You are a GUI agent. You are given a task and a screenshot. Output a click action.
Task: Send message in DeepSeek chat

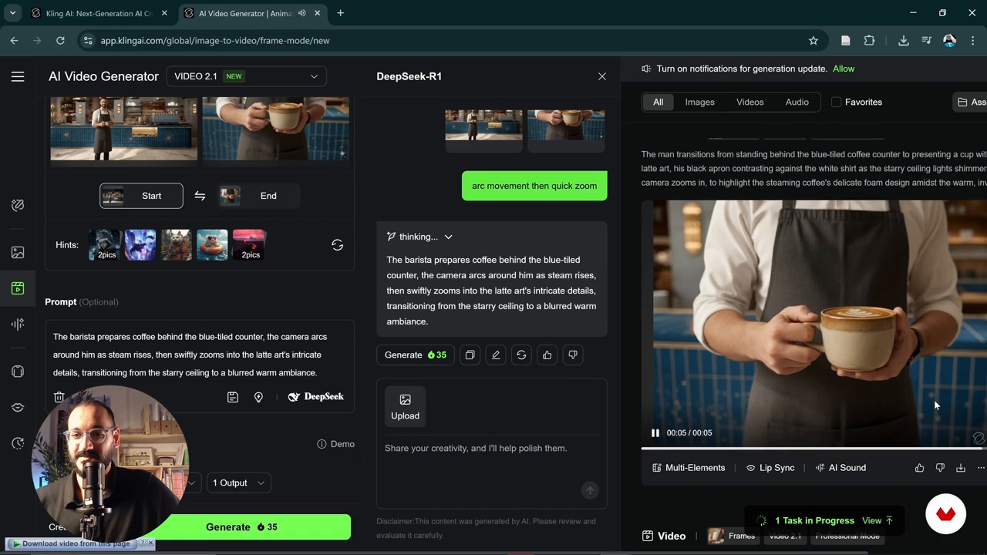590,490
